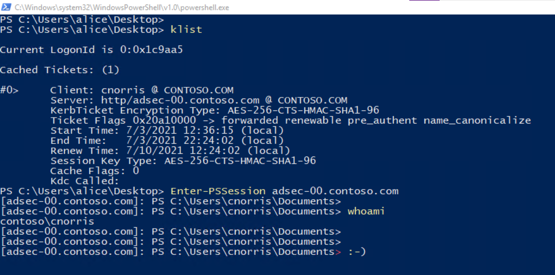Click the Session Key Type line
Screen dimensions: 555x275
point(183,161)
